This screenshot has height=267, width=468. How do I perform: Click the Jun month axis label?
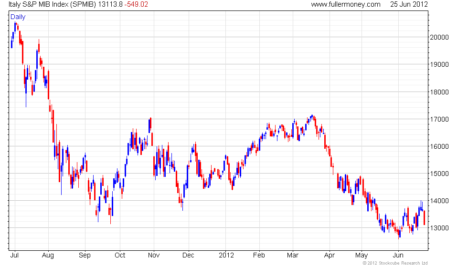click(398, 255)
